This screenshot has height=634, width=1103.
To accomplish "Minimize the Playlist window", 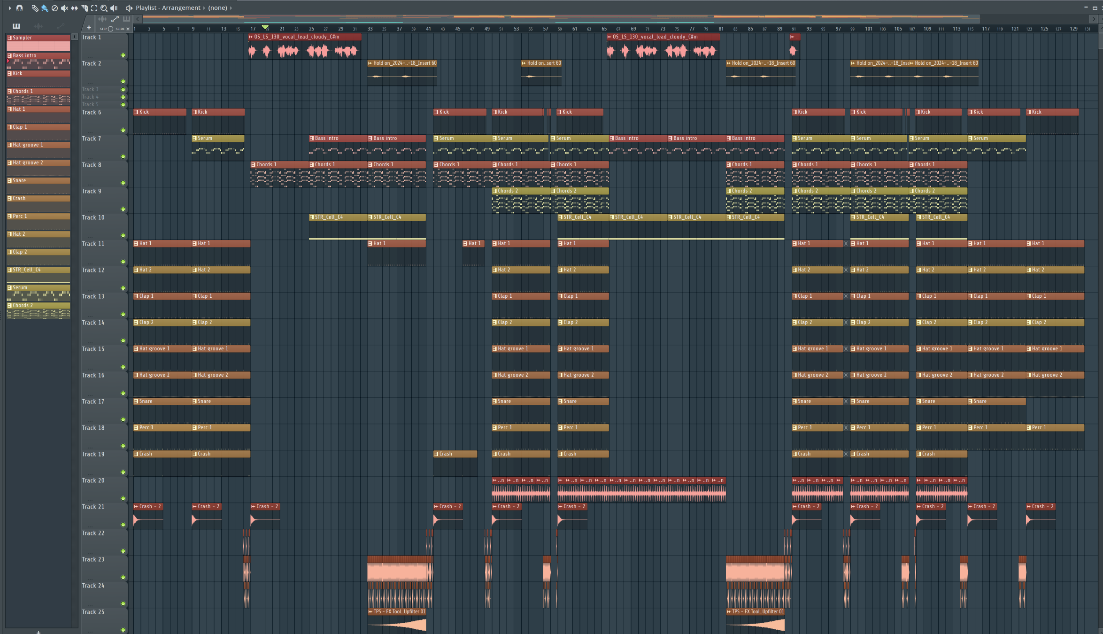I will click(1086, 8).
